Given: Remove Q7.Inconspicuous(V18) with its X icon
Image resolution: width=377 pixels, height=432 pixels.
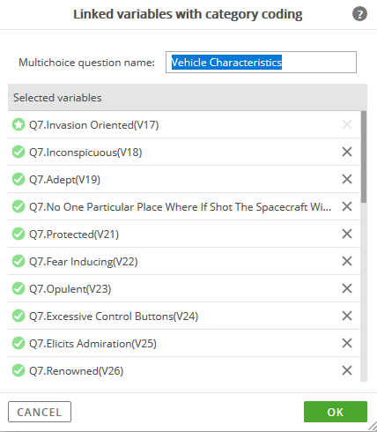Looking at the screenshot, I should coord(347,152).
